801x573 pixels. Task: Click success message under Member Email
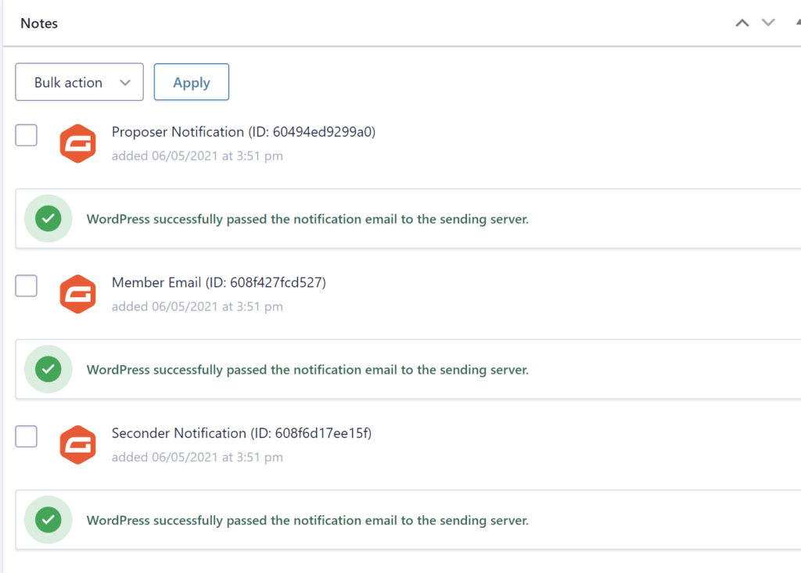pos(307,370)
